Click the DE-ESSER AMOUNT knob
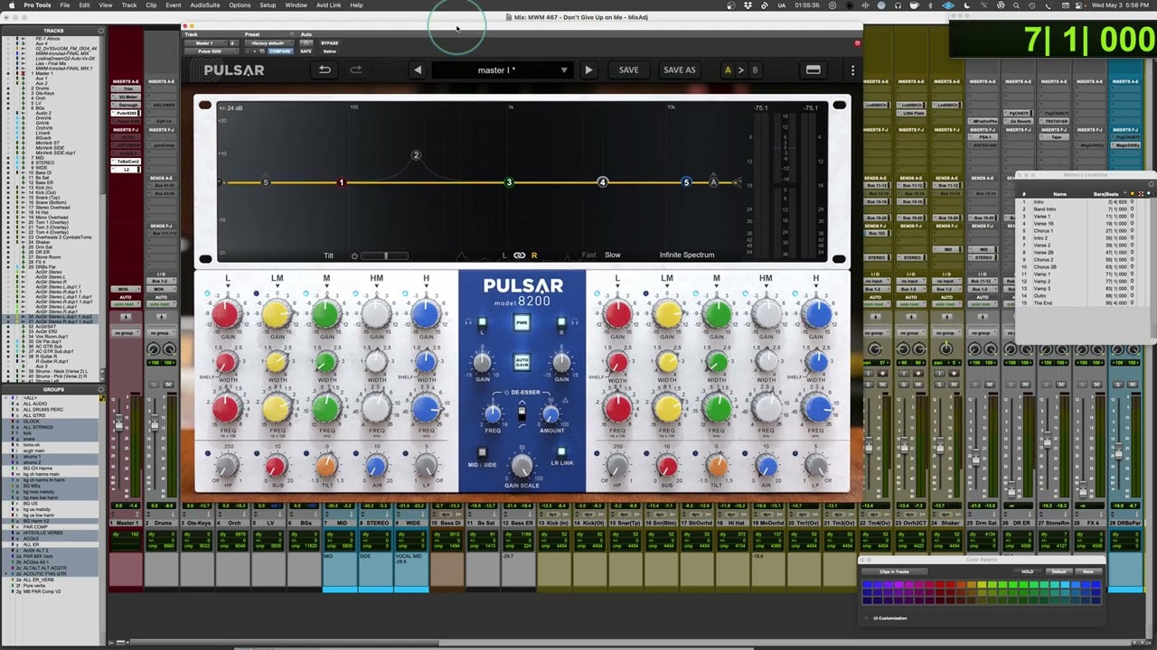This screenshot has height=650, width=1157. 550,413
